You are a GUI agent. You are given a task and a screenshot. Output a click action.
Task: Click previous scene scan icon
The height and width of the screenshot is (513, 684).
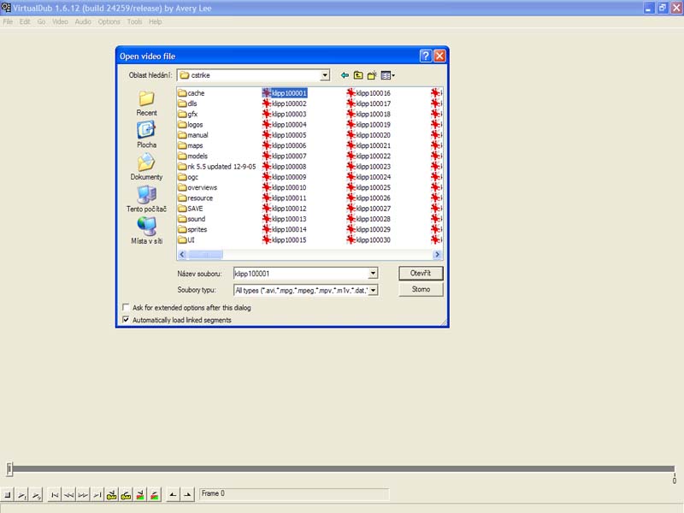[140, 495]
